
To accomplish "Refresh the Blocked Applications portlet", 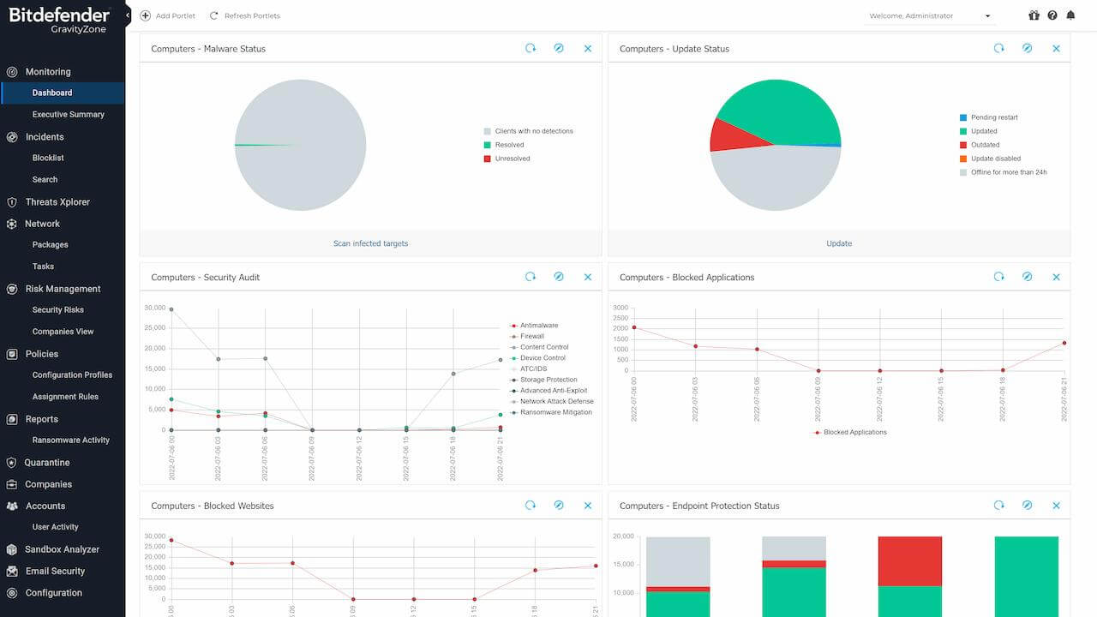I will [x=999, y=277].
